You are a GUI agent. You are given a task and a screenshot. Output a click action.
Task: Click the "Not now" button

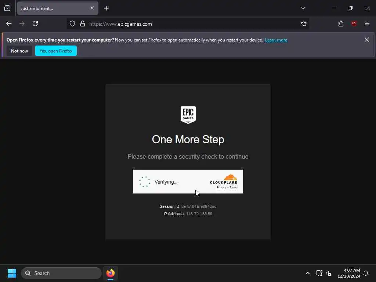pos(19,51)
